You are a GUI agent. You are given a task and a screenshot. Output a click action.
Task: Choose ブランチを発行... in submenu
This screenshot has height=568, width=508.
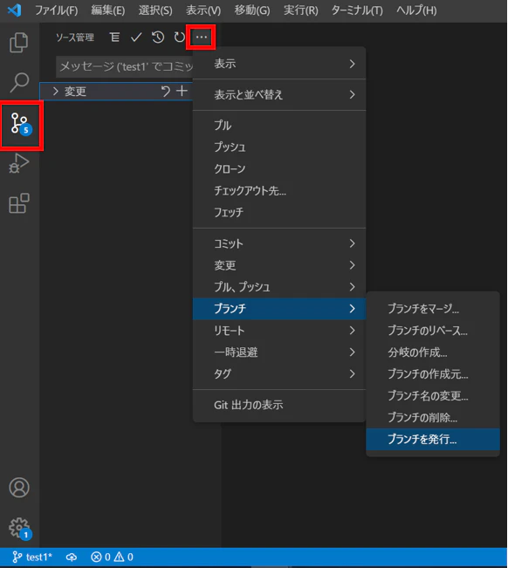pos(433,439)
